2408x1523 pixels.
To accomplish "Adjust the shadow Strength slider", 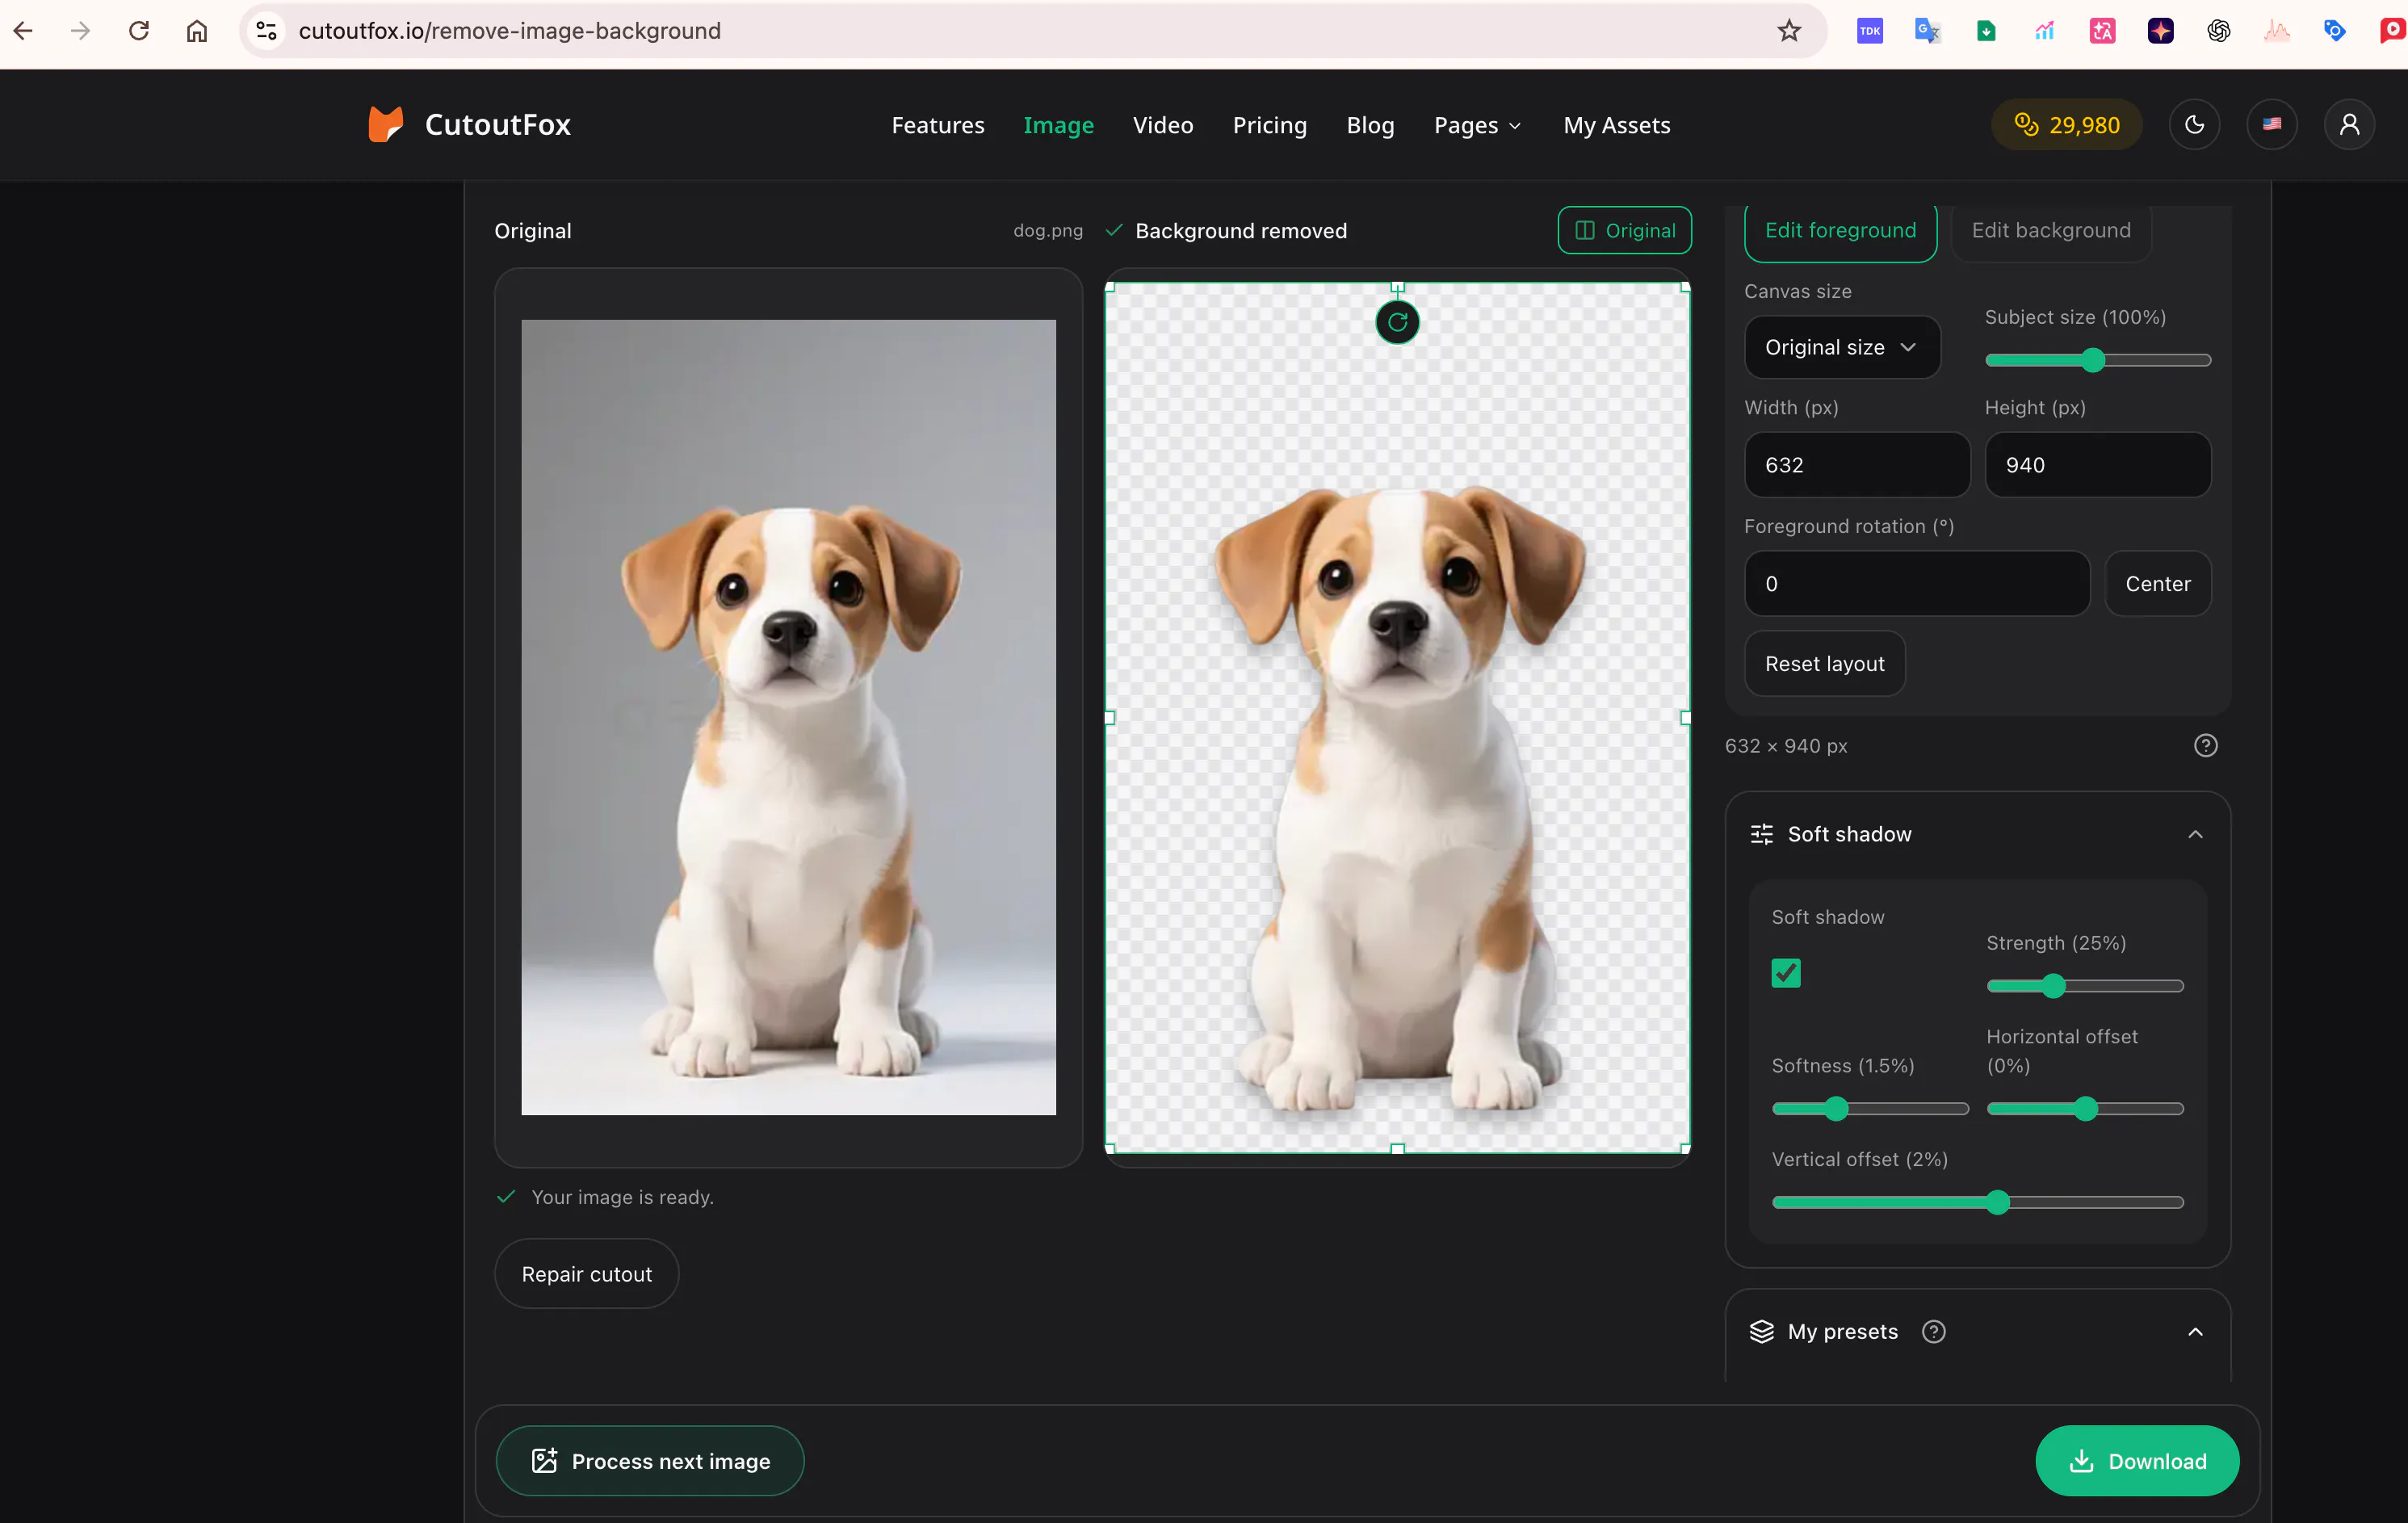I will coord(2084,986).
